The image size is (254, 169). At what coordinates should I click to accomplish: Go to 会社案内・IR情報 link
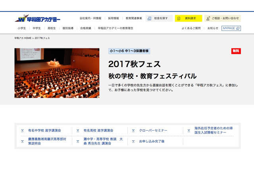coord(90,18)
